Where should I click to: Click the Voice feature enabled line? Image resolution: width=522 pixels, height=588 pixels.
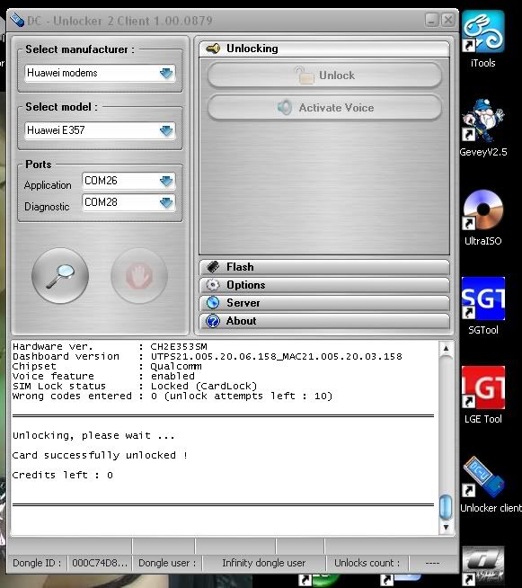(103, 376)
